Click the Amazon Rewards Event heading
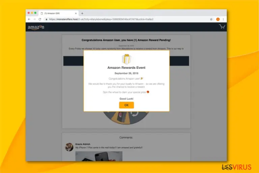The width and height of the screenshot is (259, 173). [126, 68]
